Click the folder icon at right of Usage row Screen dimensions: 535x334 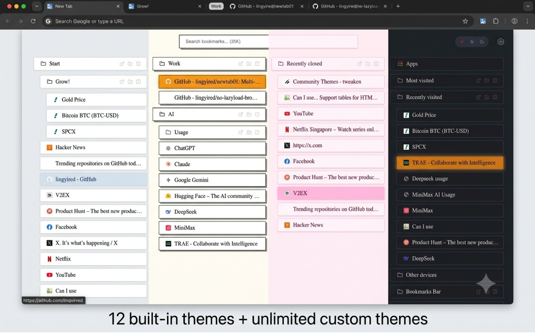click(x=249, y=132)
